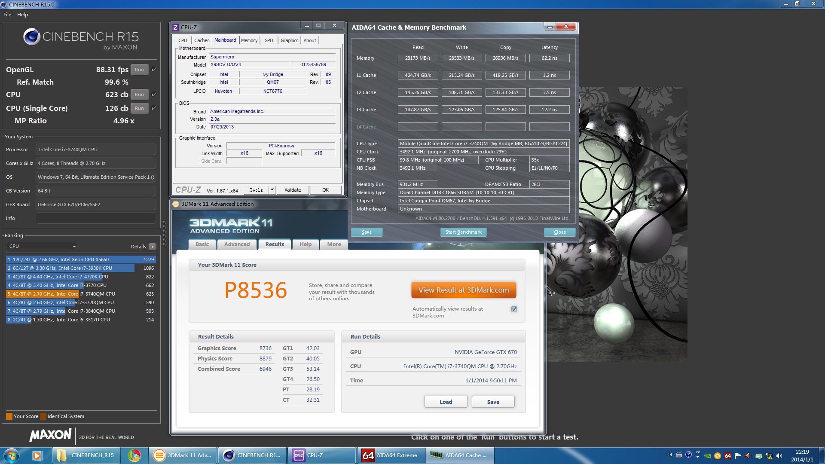
Task: Switch to AIDA64 Extreme taskbar window
Action: point(391,455)
